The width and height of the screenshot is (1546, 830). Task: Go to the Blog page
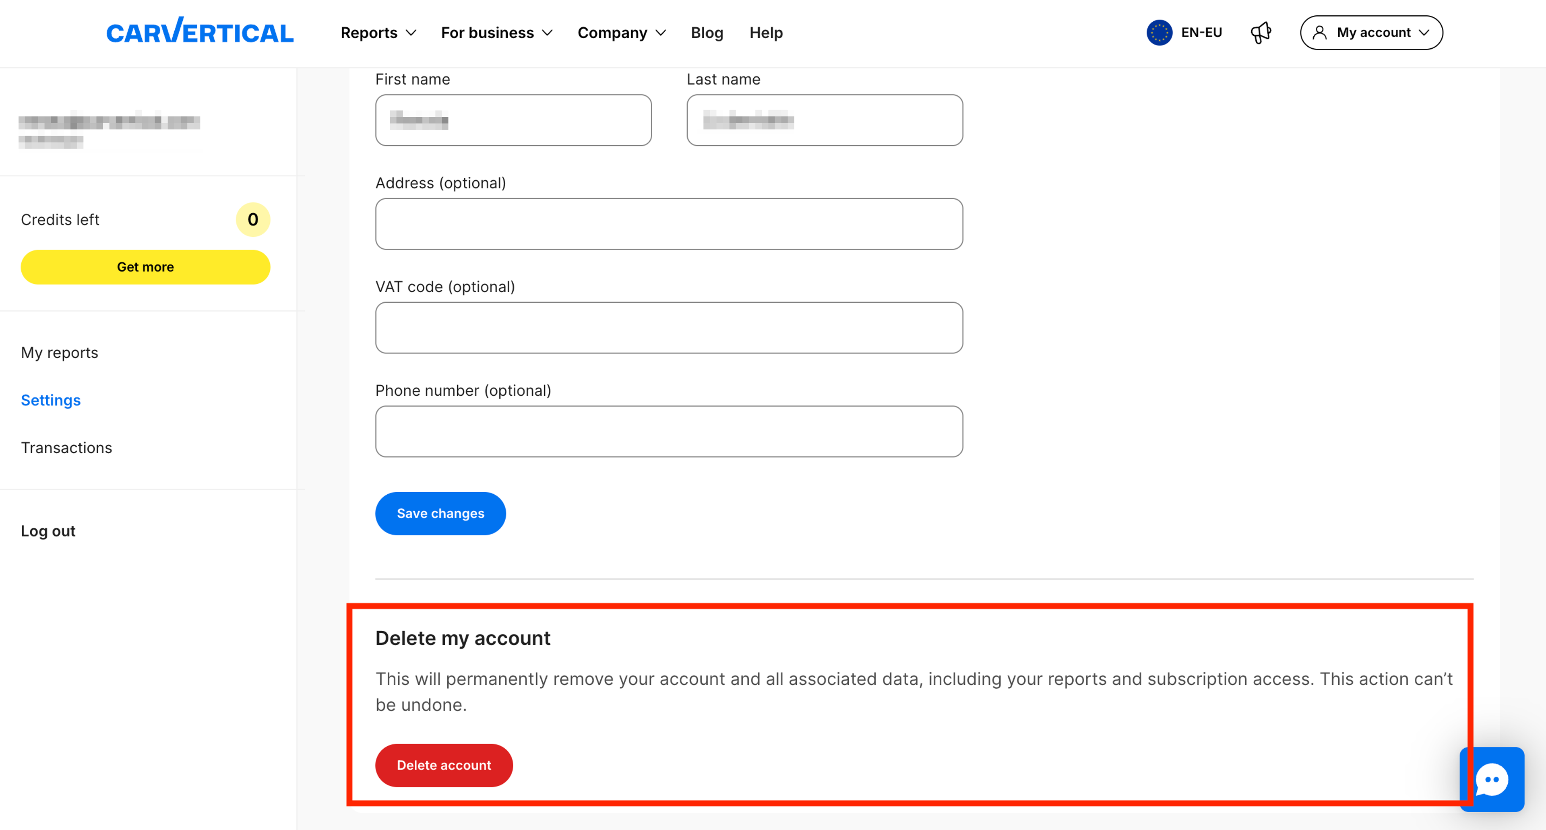(707, 33)
